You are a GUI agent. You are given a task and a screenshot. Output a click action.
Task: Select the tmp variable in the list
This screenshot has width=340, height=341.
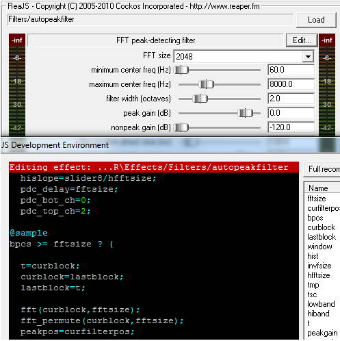[313, 285]
